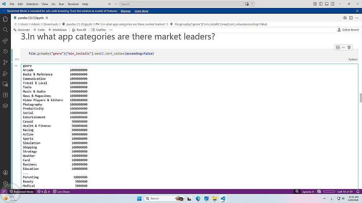Click the Windows taskbar Search box
Image resolution: width=362 pixels, height=203 pixels.
[164, 198]
